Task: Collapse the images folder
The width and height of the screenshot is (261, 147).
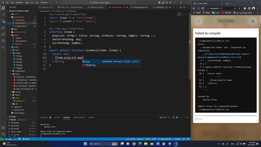Action: click(x=18, y=53)
